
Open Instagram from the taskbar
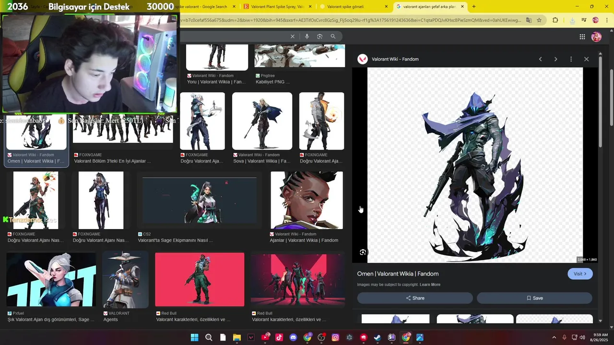coord(335,337)
